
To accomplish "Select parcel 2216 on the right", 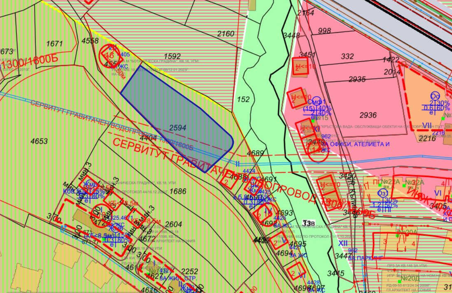I will (426, 139).
